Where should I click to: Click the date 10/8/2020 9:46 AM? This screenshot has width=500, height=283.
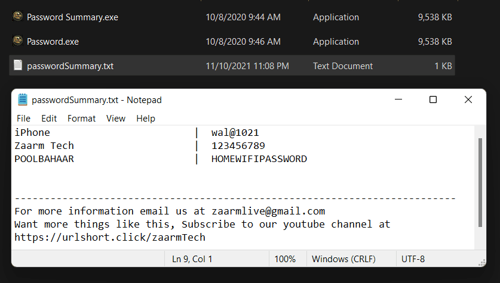click(243, 42)
